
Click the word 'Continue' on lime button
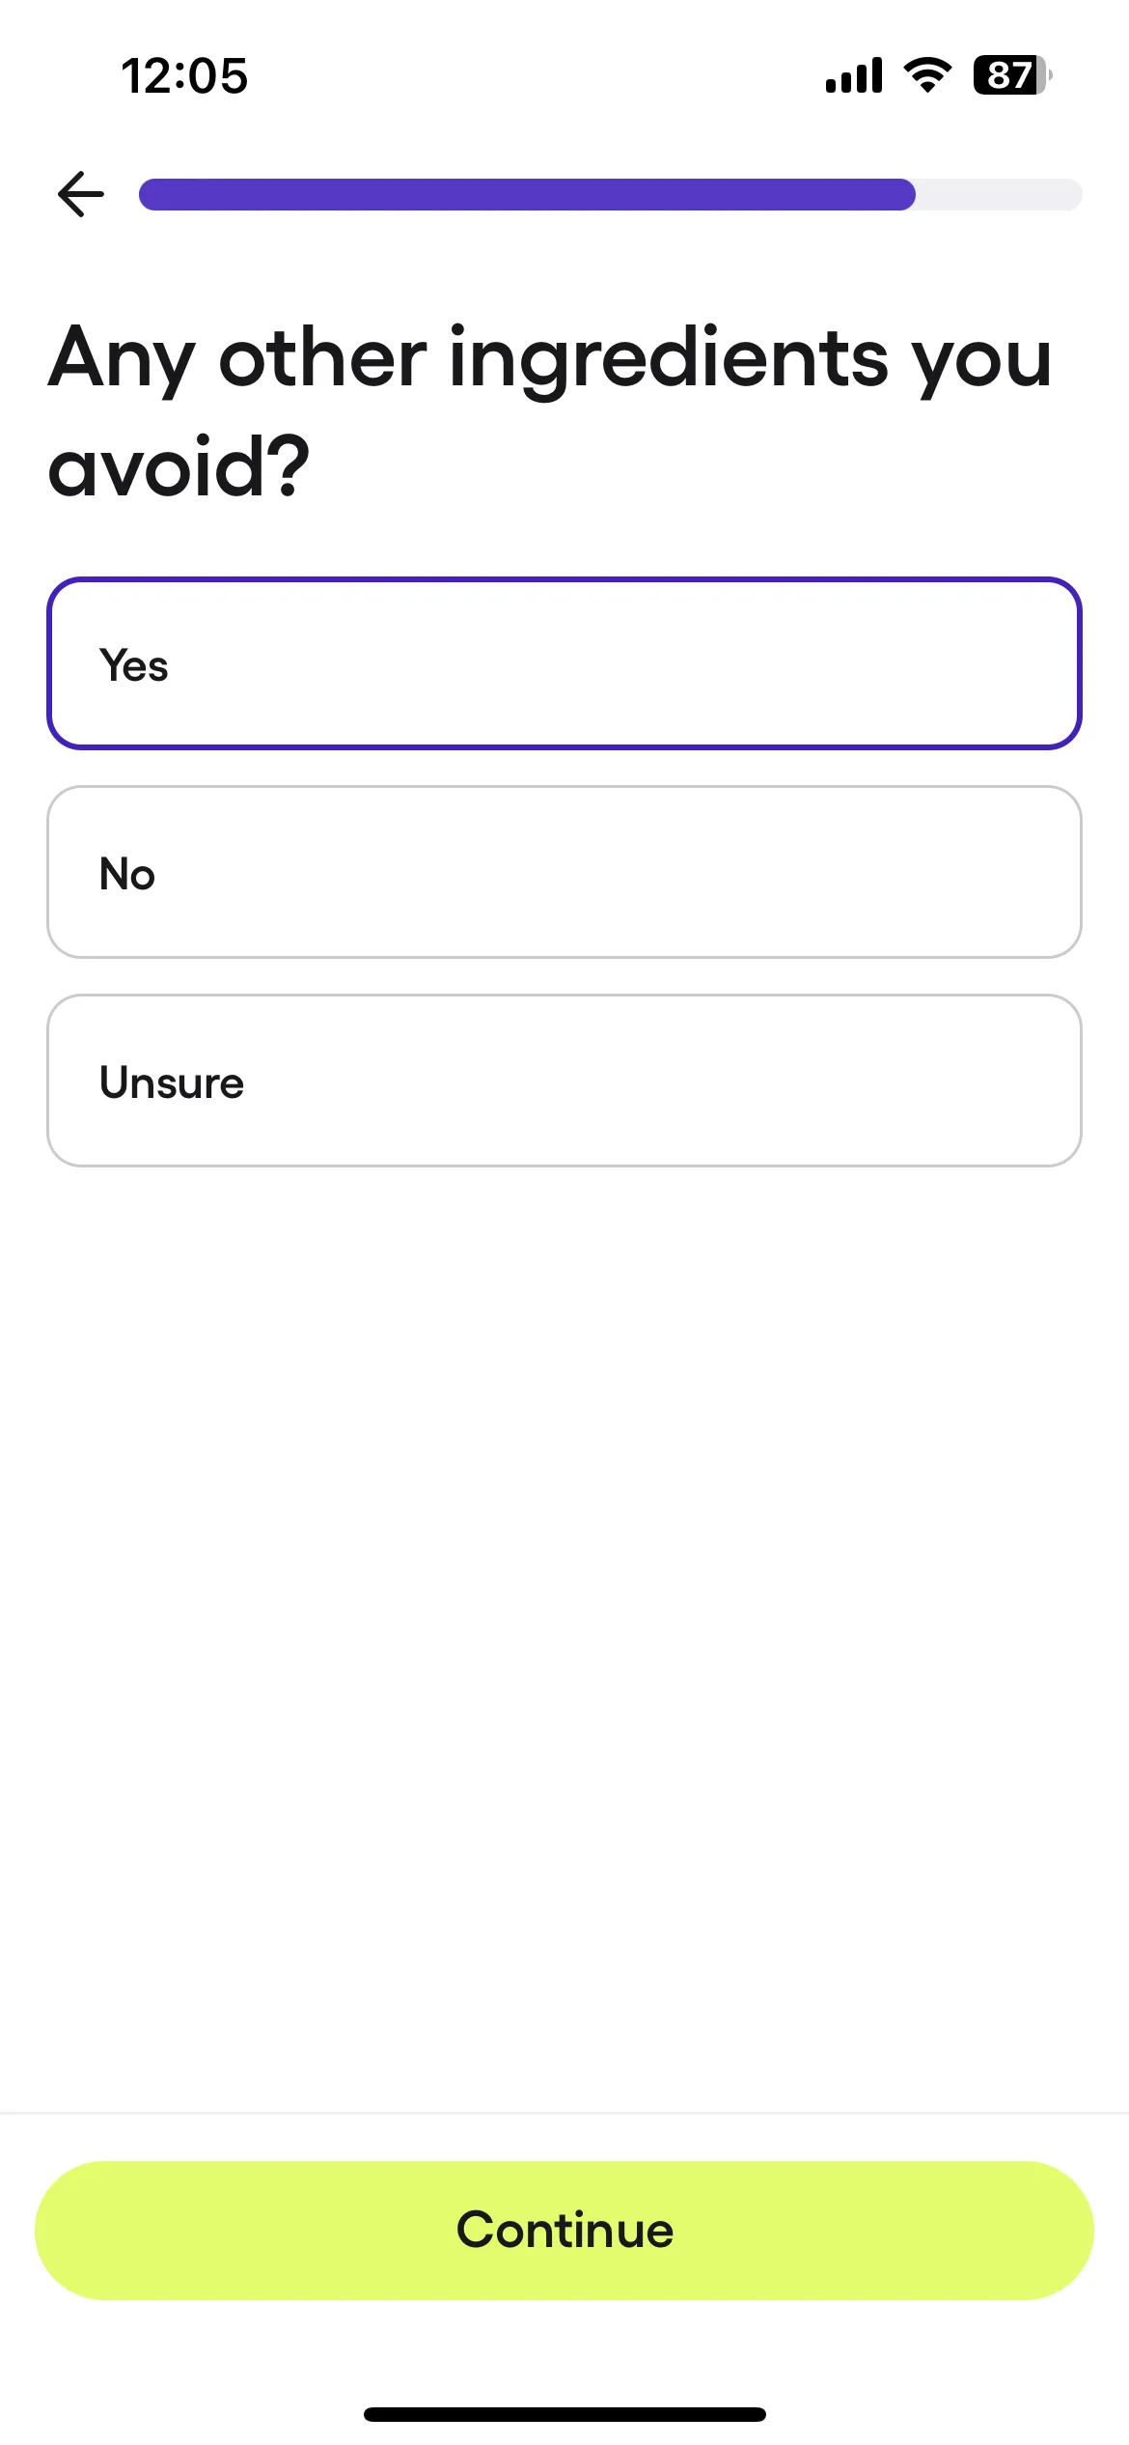(564, 2231)
